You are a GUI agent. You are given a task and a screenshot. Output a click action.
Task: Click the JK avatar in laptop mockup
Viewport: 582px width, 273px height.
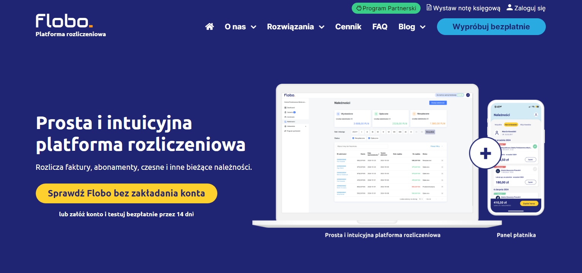click(468, 95)
